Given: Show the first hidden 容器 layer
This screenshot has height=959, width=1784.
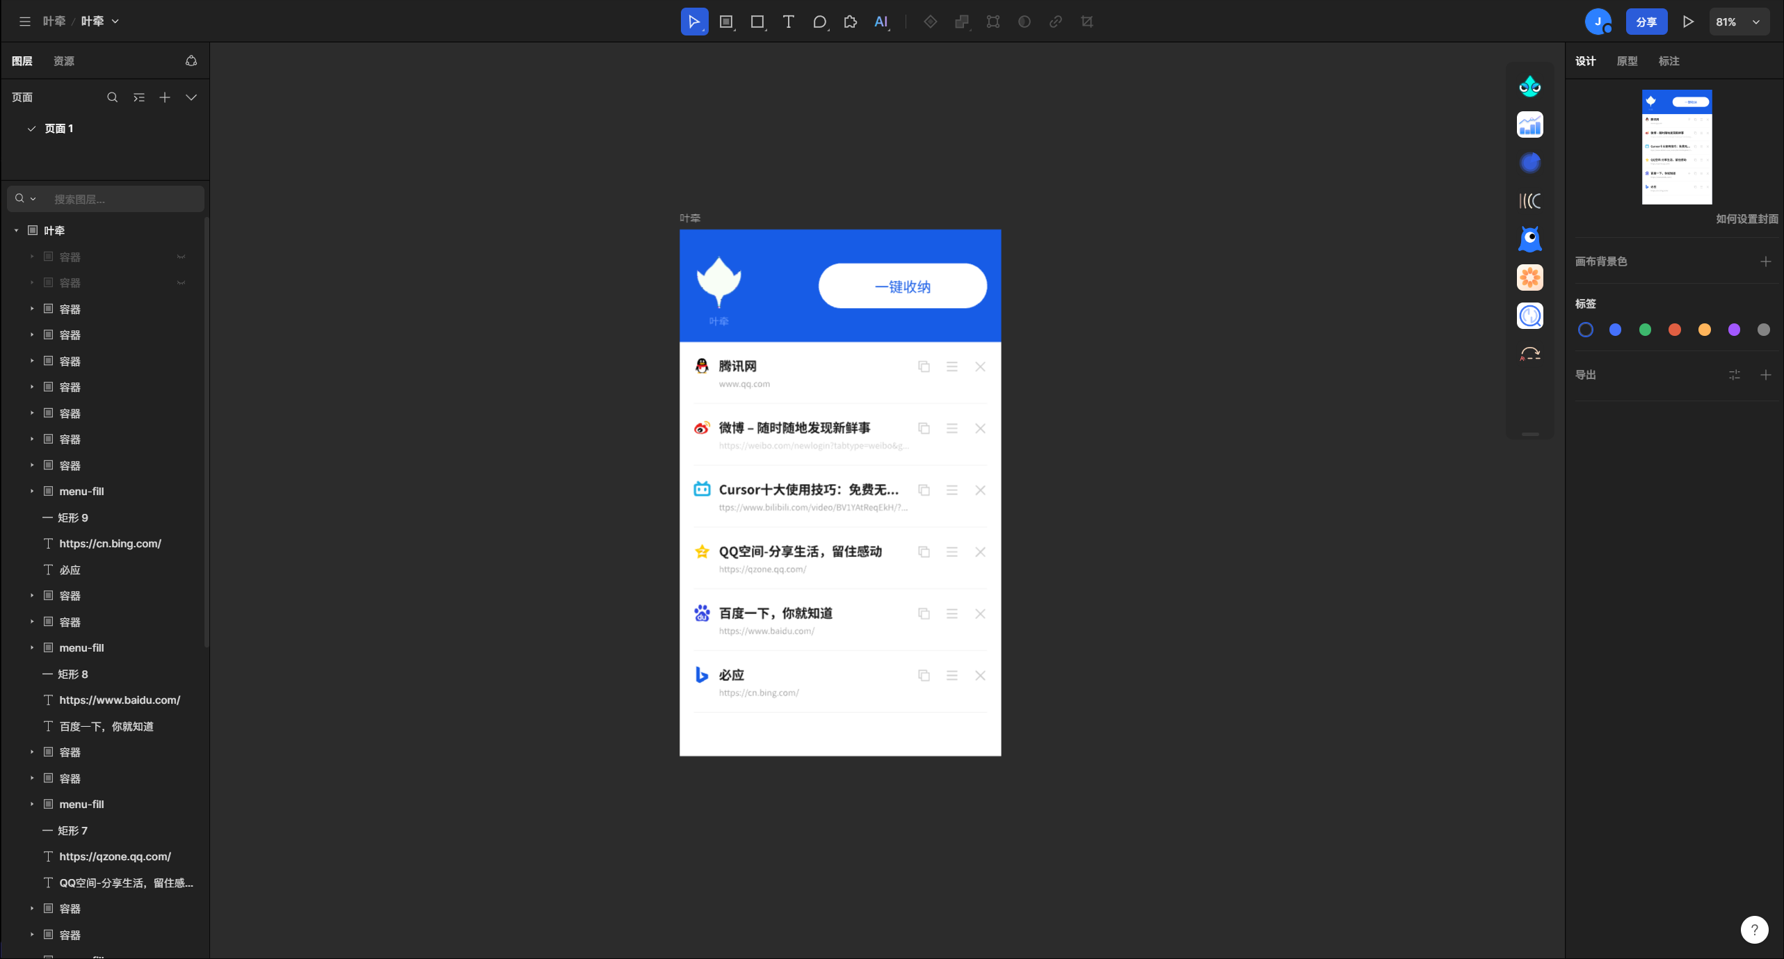Looking at the screenshot, I should click(x=182, y=257).
